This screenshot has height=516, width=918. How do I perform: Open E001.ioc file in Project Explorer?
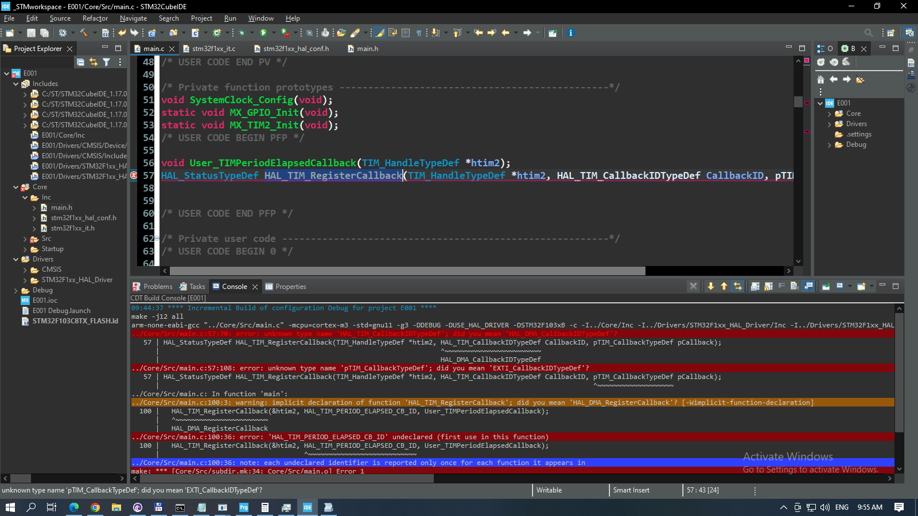[45, 300]
